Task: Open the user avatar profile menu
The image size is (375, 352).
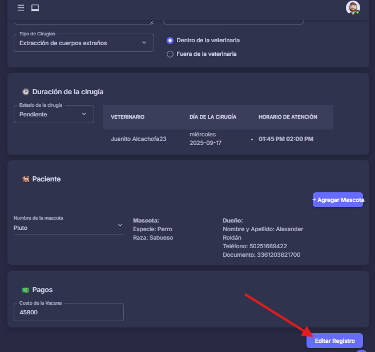Action: pyautogui.click(x=353, y=7)
